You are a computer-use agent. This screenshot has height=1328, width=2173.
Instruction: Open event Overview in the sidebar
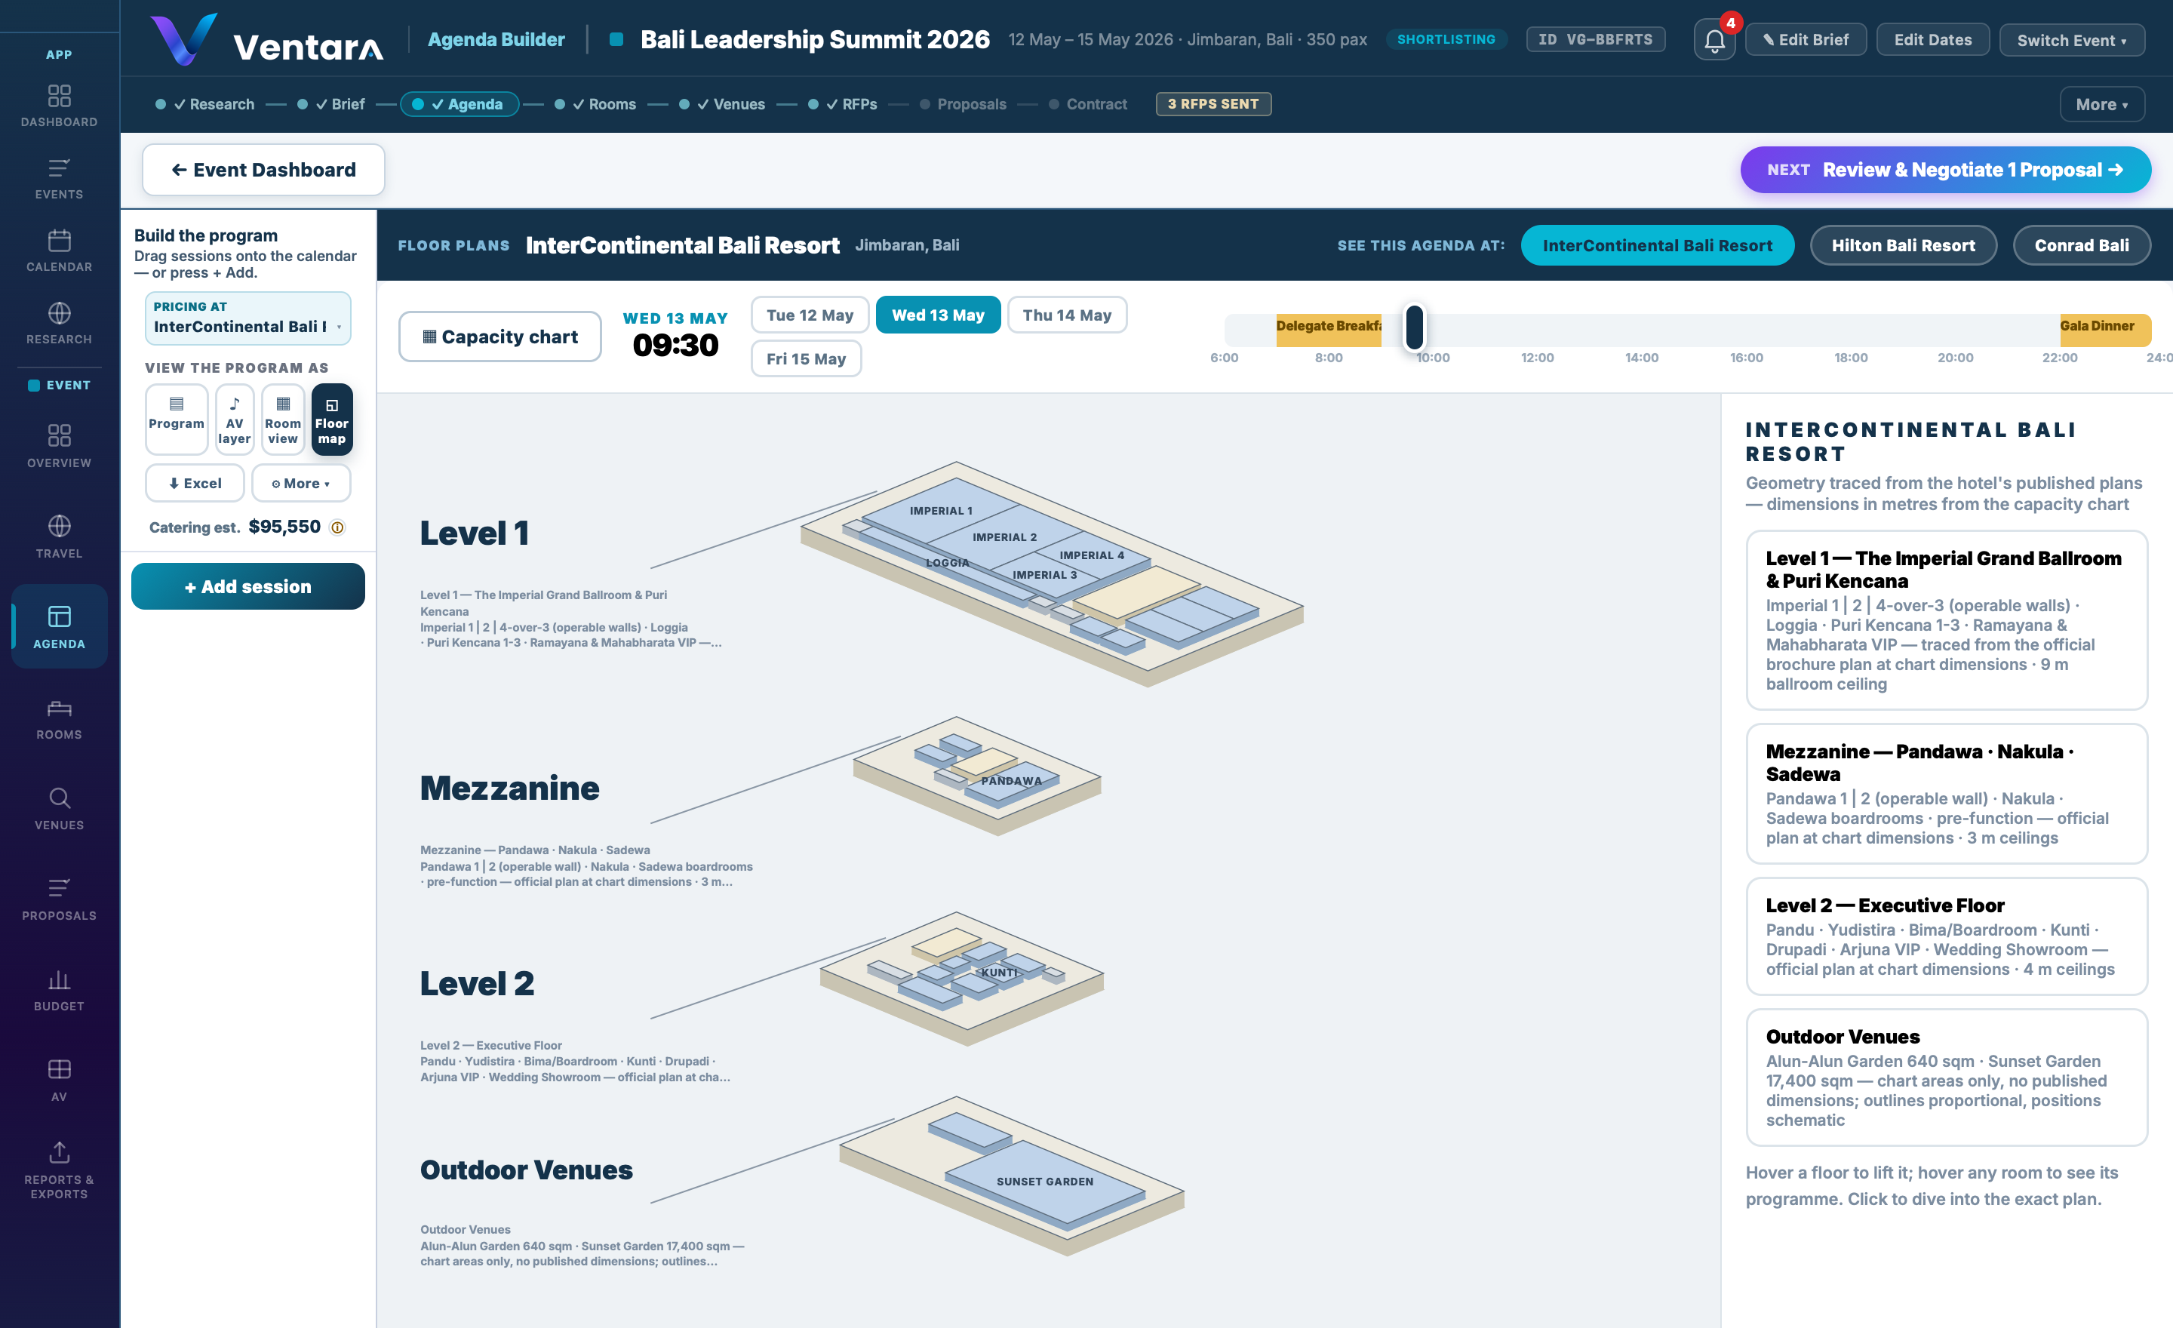coord(59,446)
